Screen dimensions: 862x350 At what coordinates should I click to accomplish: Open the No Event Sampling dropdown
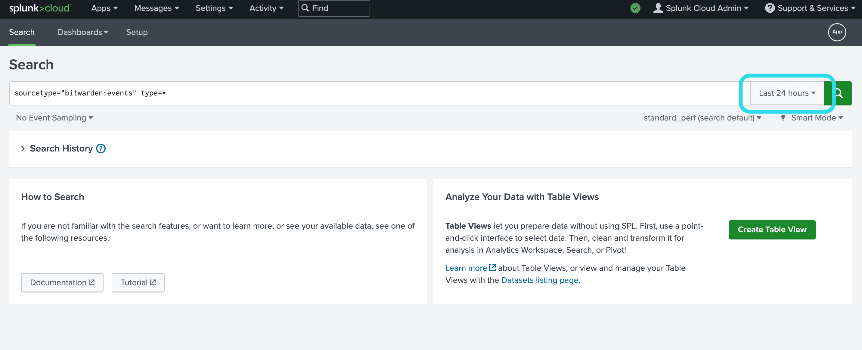tap(54, 117)
